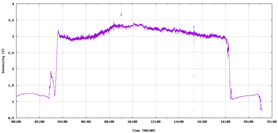
Task: Click the 08:00 tick label
Action: point(109,122)
